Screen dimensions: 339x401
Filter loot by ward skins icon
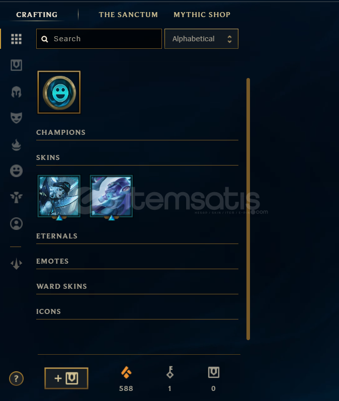(16, 197)
